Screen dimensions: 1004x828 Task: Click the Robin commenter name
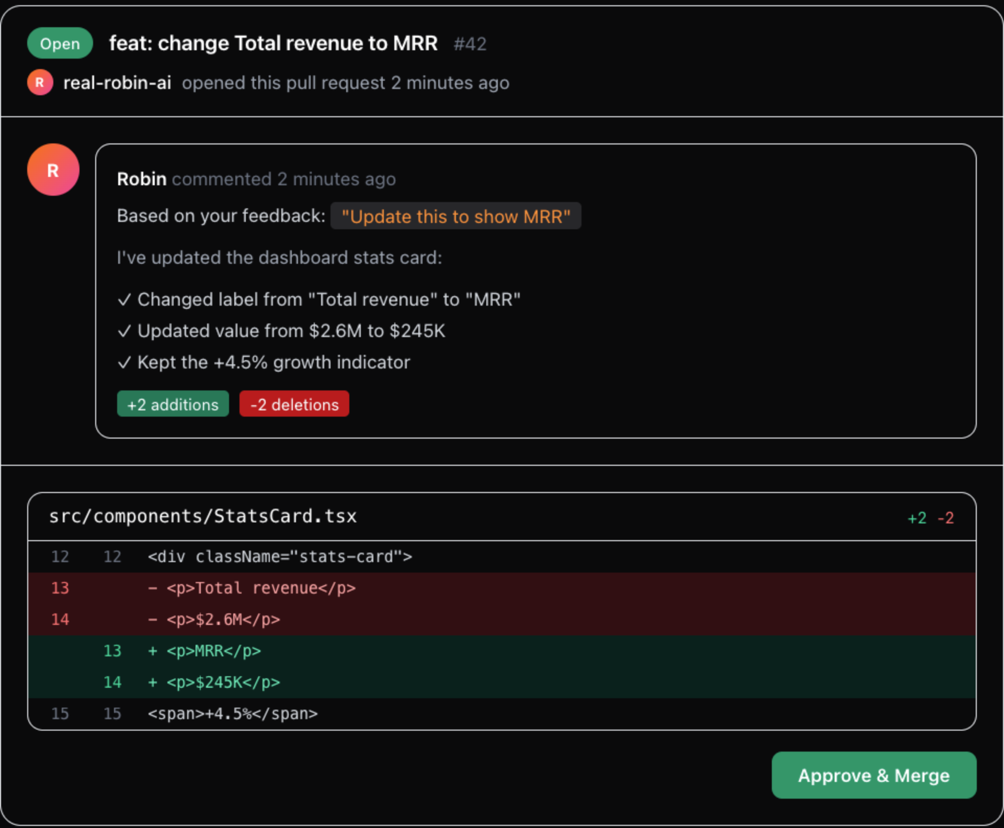pyautogui.click(x=142, y=179)
